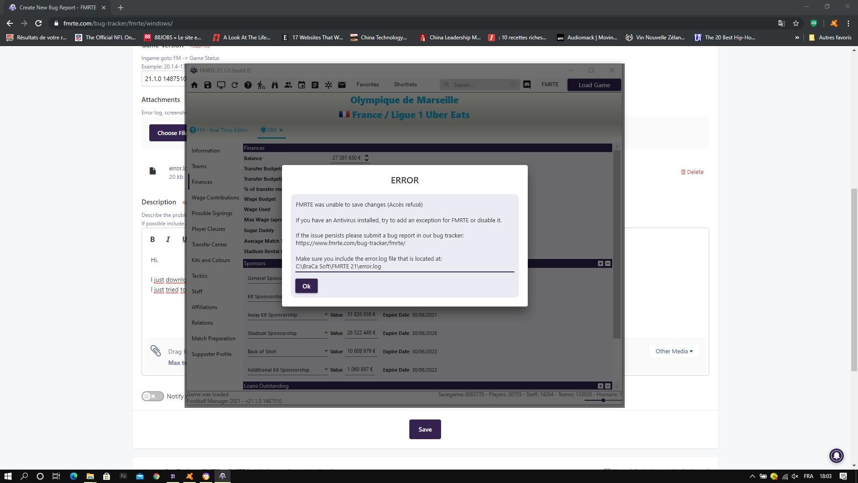
Task: Click the FMRTE Search input field
Action: point(480,85)
